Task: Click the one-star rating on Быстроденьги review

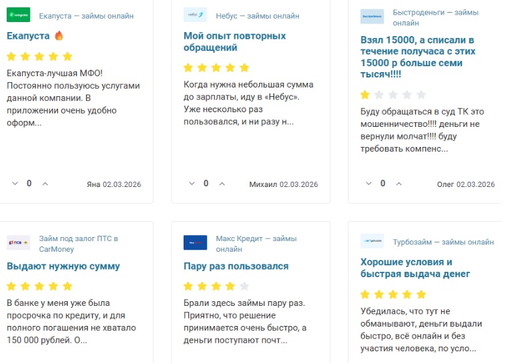Action: [365, 95]
